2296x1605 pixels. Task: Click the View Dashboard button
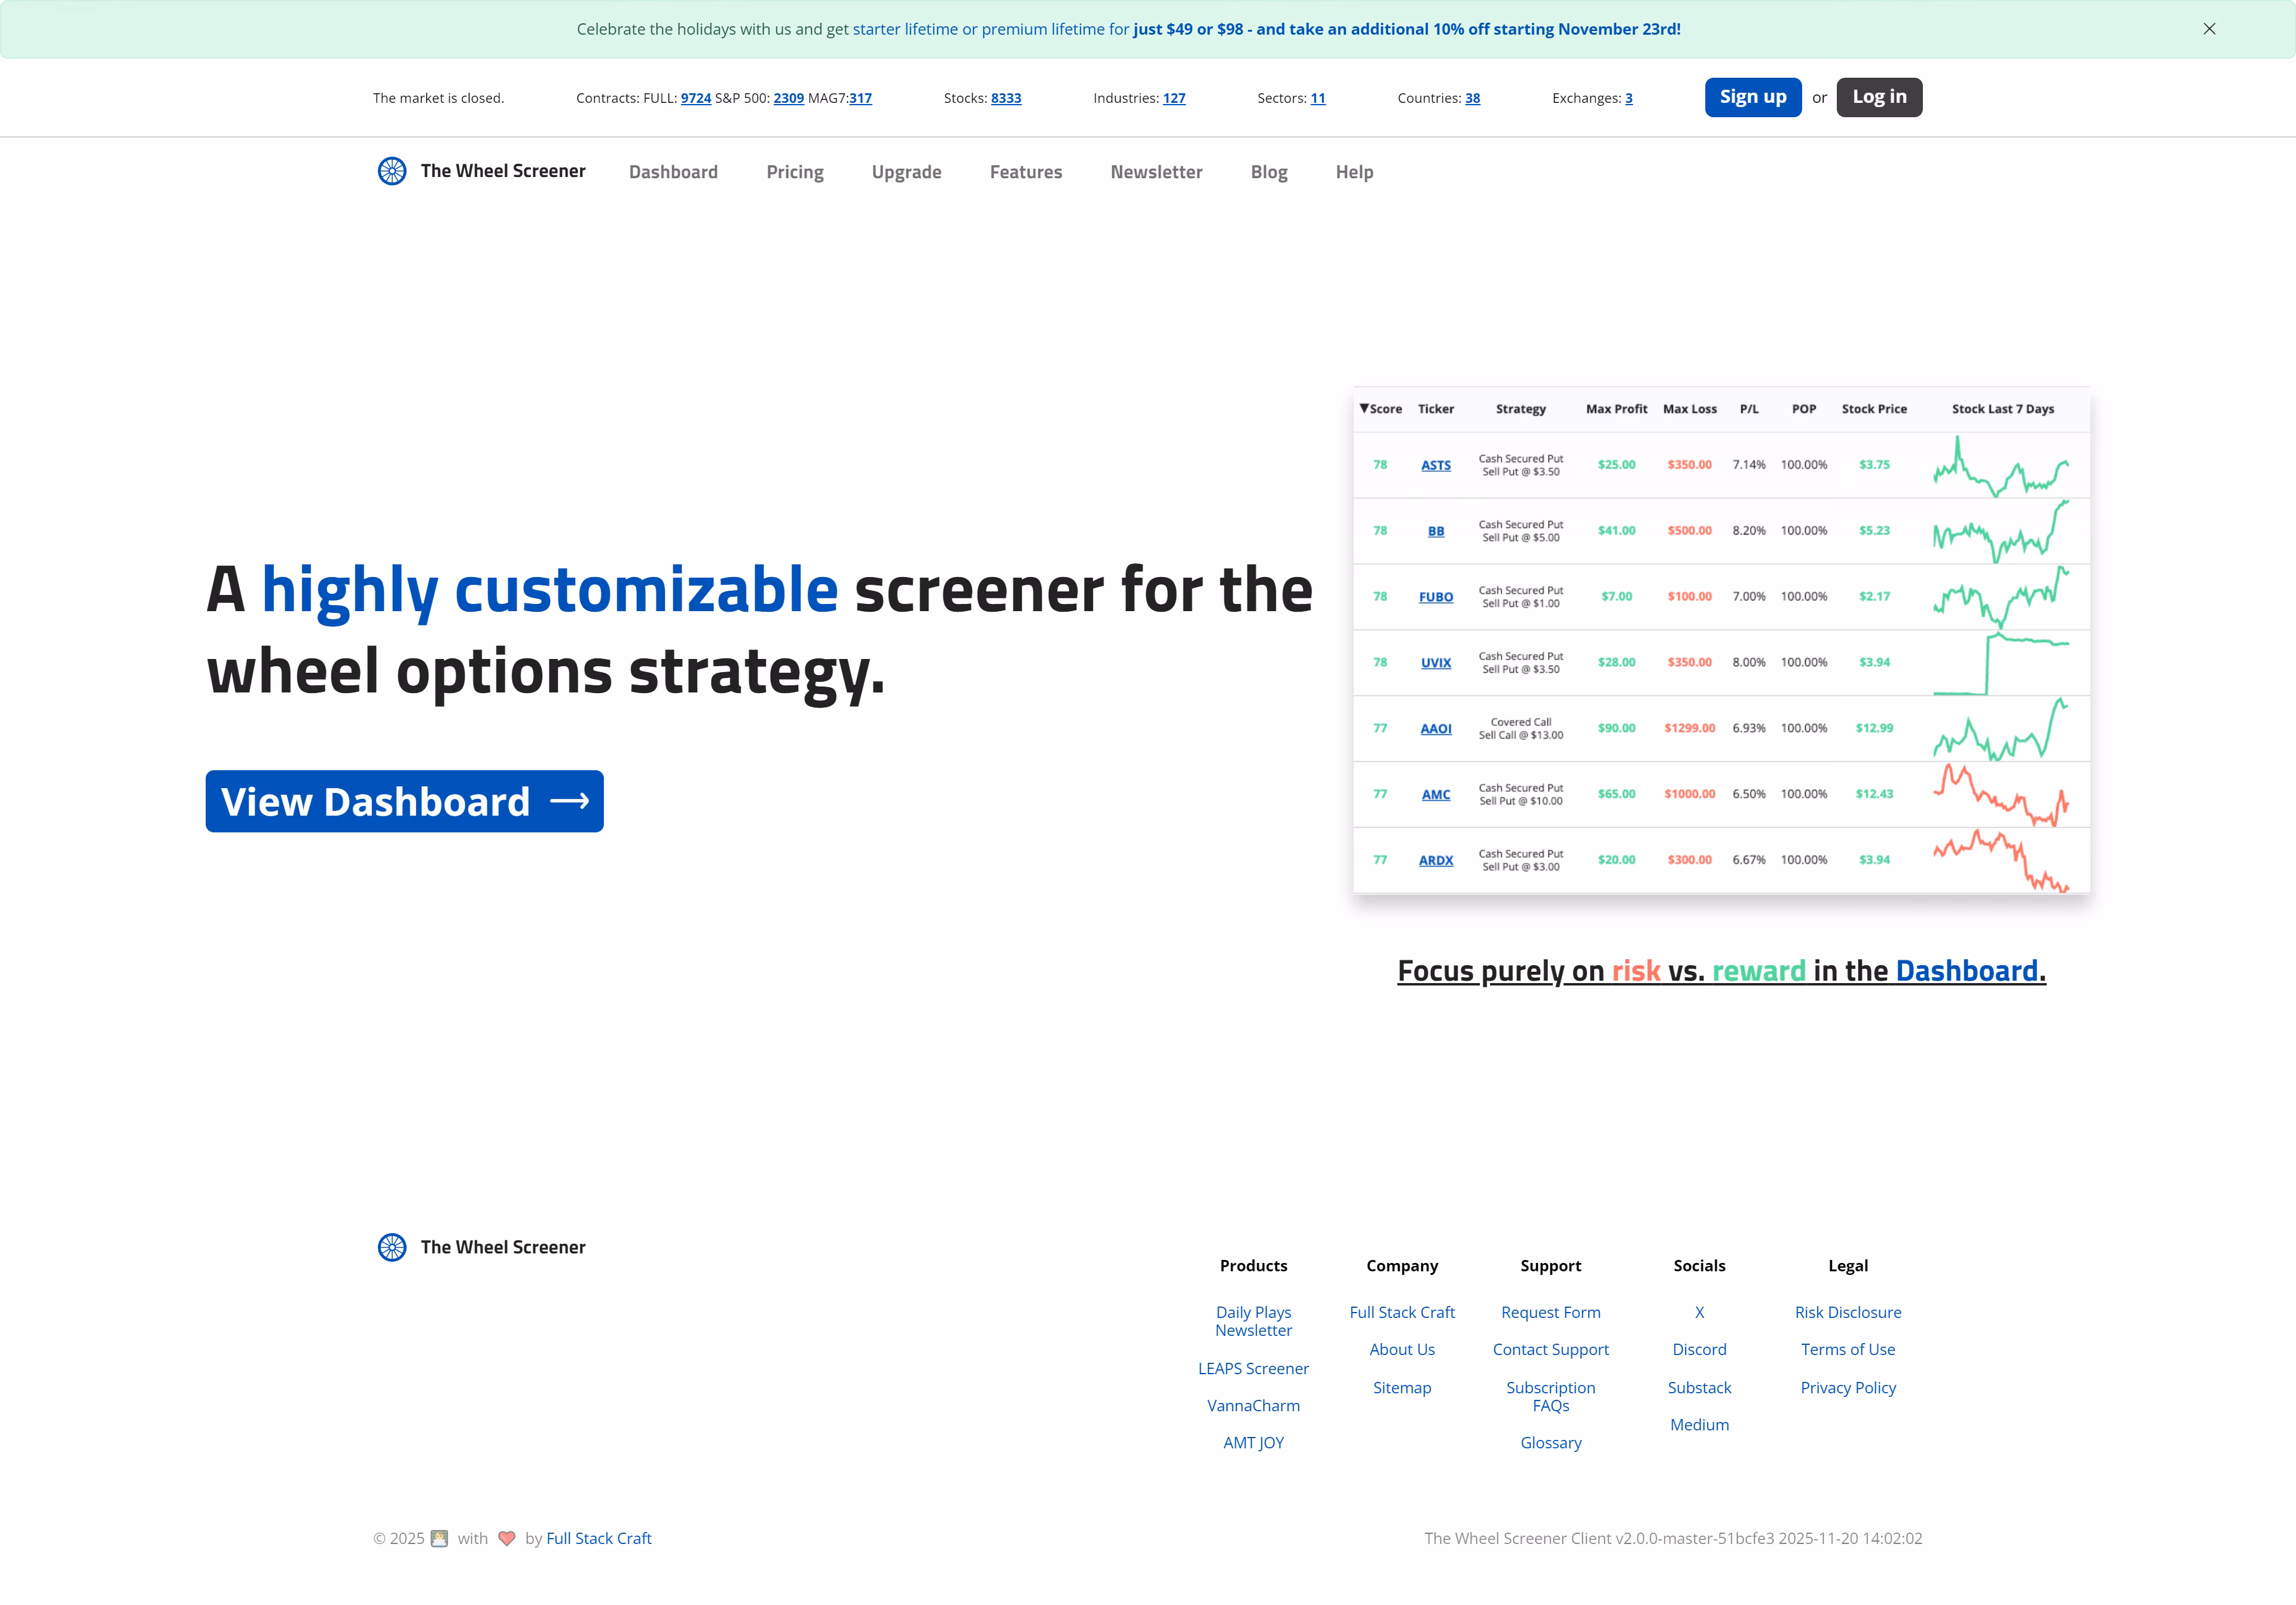(x=404, y=801)
